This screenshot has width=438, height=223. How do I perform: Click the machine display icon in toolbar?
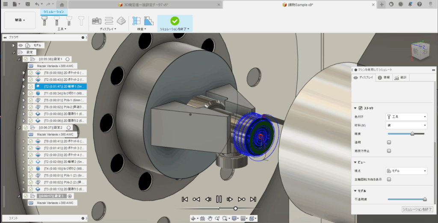(x=97, y=21)
